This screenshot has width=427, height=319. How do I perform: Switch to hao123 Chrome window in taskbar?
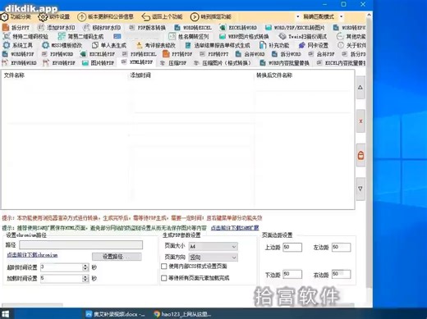tap(182, 314)
